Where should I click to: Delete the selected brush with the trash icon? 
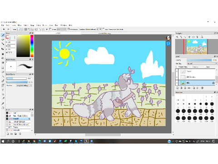click(20, 134)
